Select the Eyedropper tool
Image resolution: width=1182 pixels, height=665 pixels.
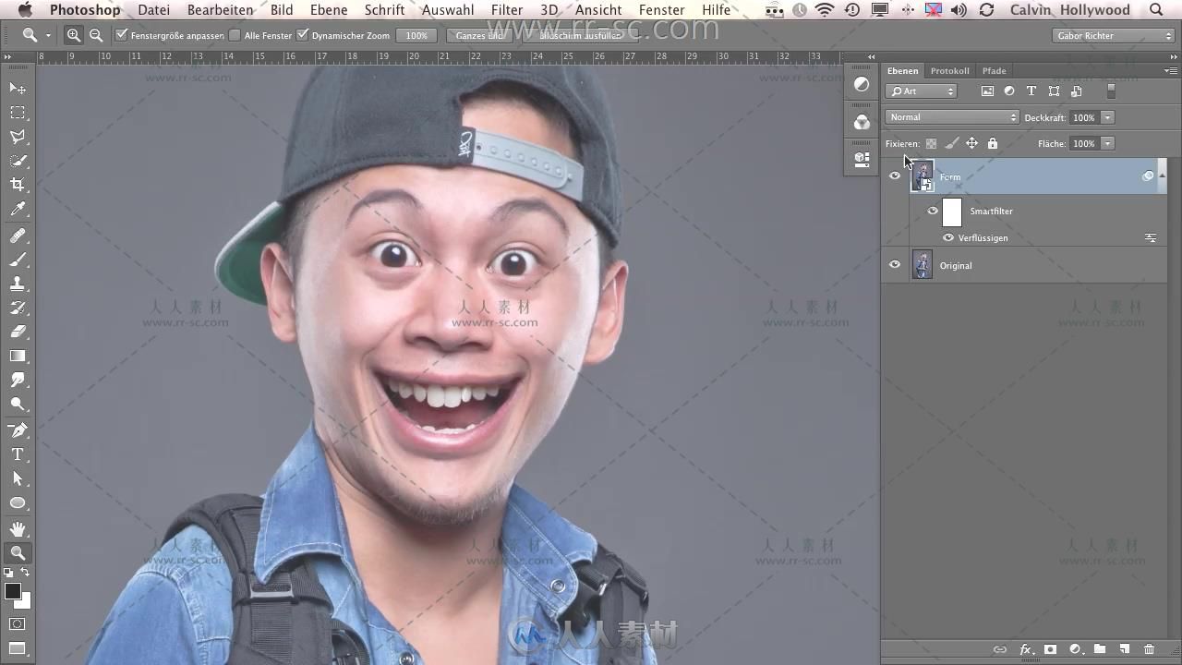[x=18, y=210]
